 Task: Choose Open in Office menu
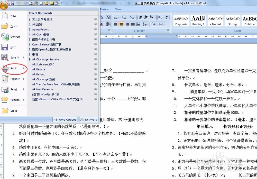[x=13, y=26]
